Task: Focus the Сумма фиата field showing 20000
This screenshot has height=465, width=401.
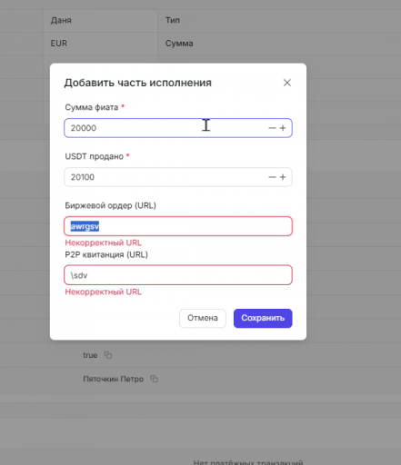Action: (x=178, y=128)
